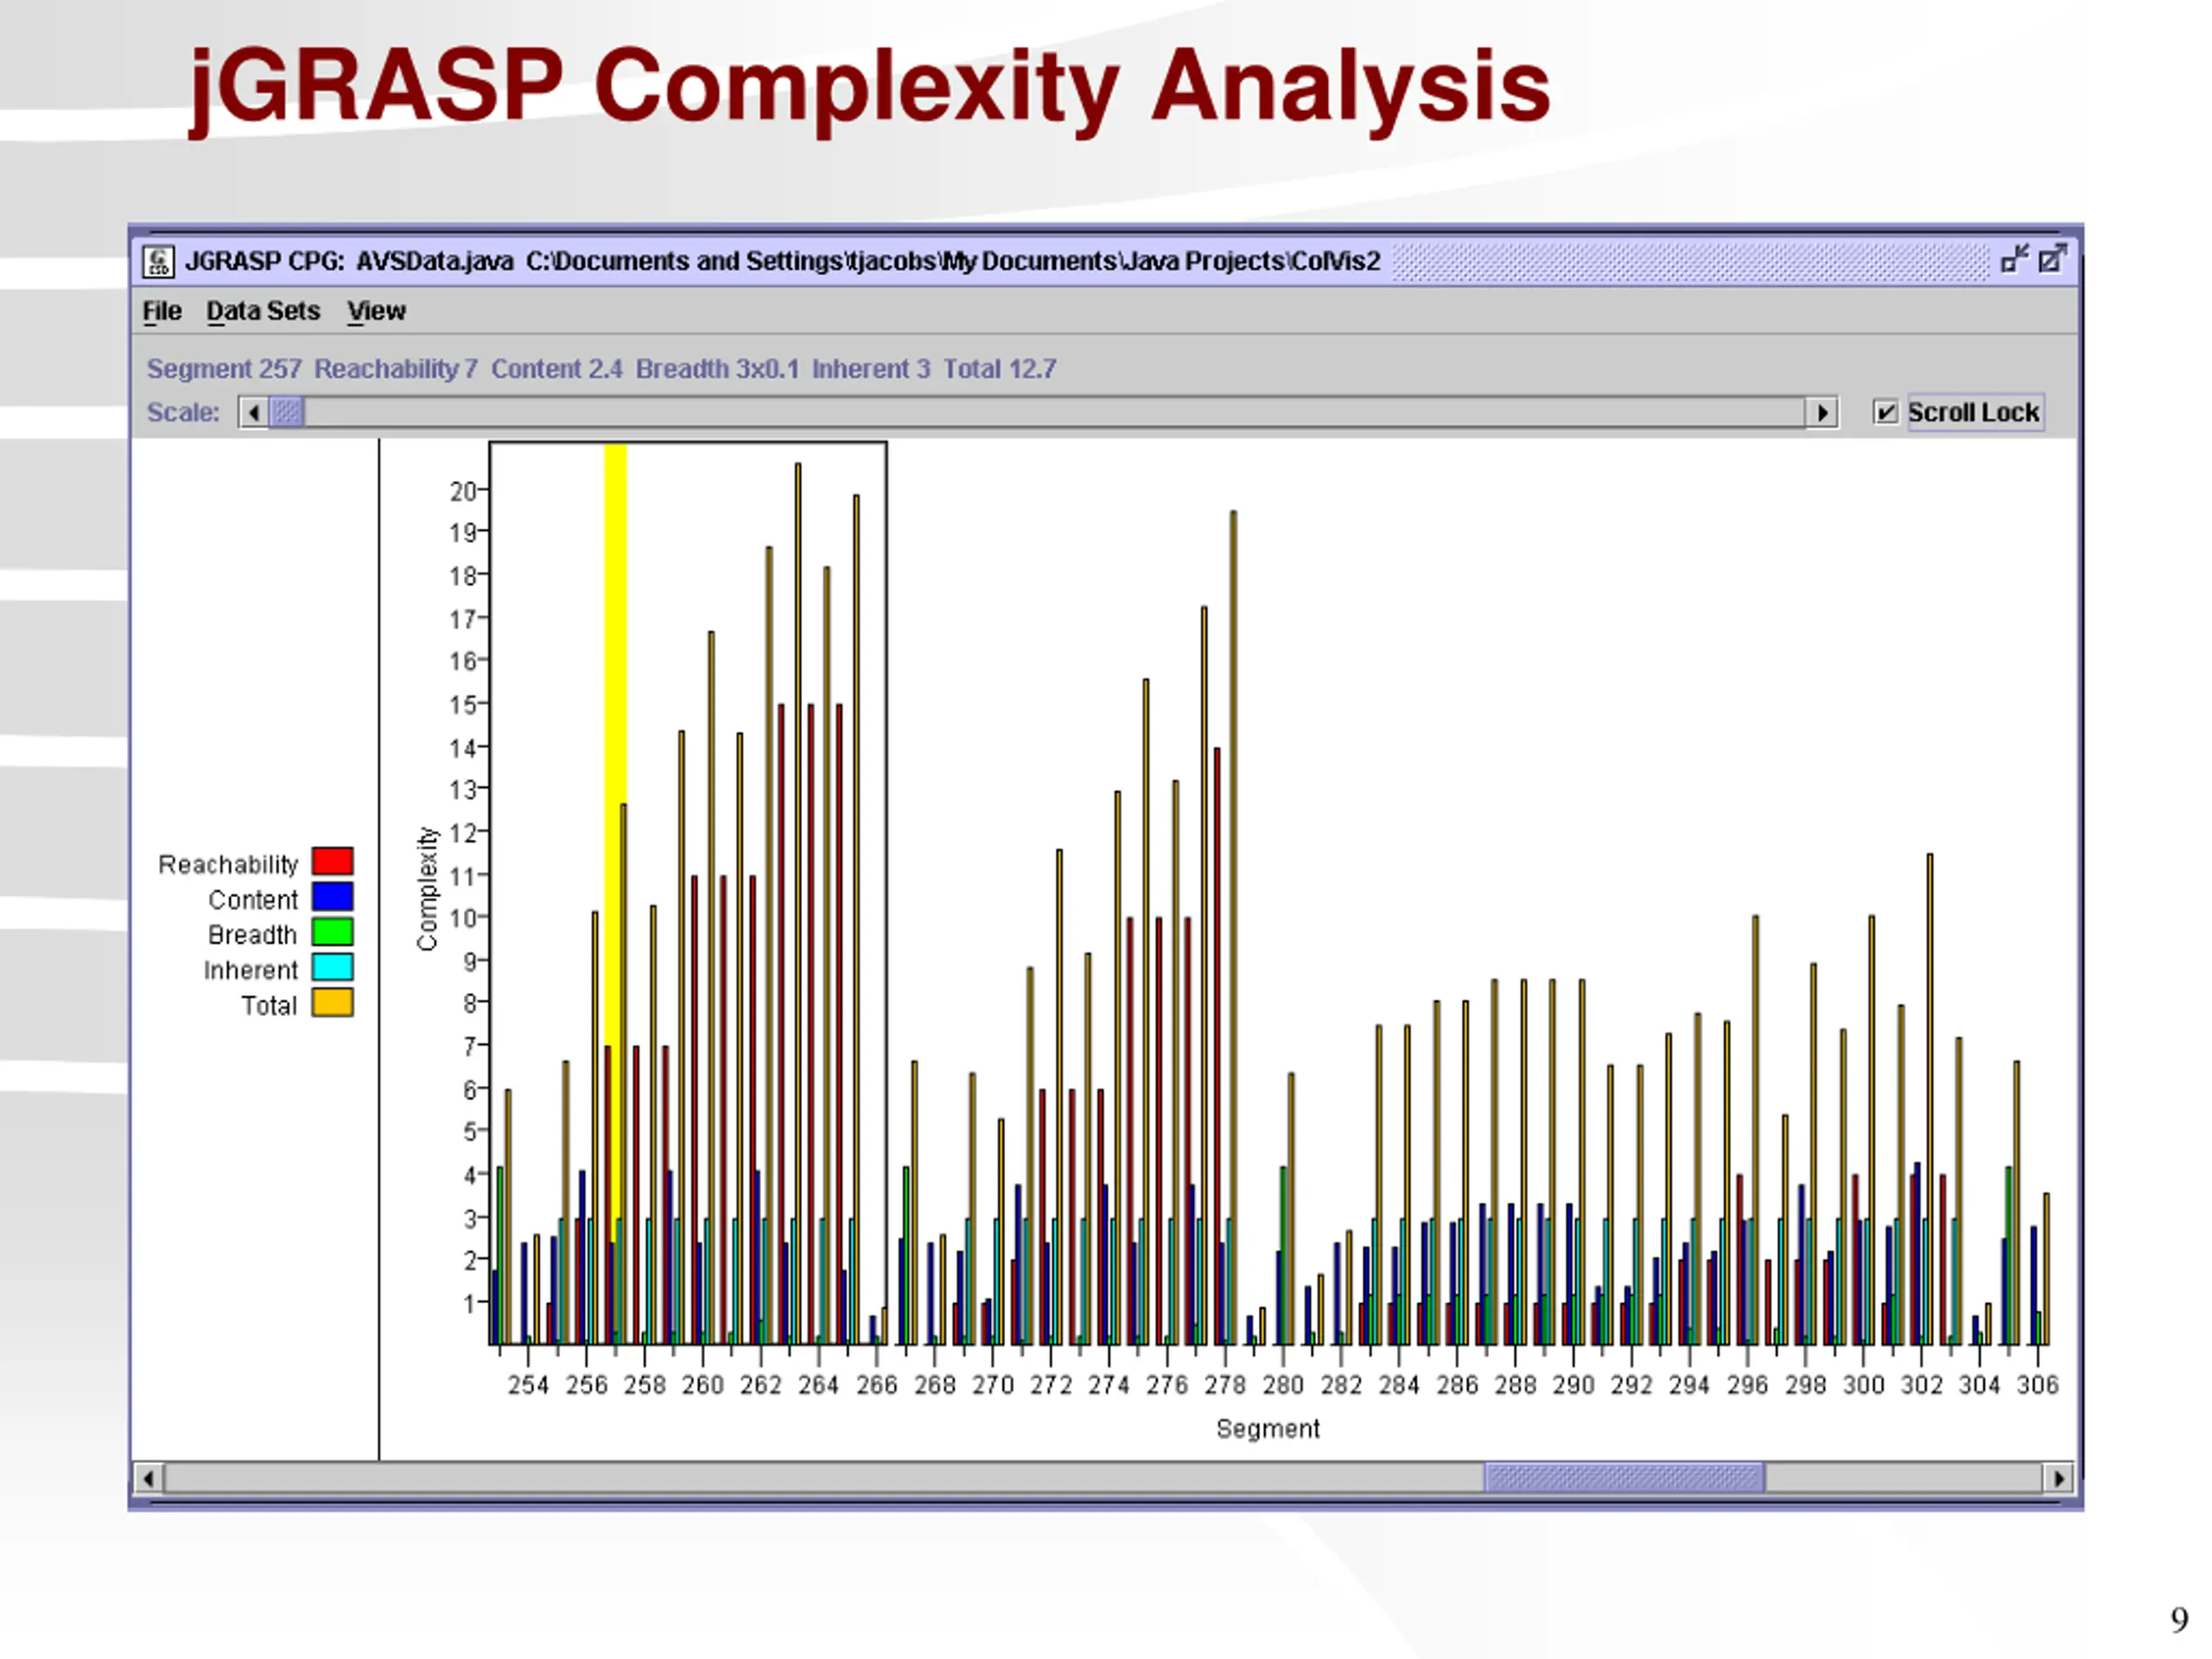Image resolution: width=2212 pixels, height=1659 pixels.
Task: Click the blue Content legend swatch
Action: tap(332, 897)
